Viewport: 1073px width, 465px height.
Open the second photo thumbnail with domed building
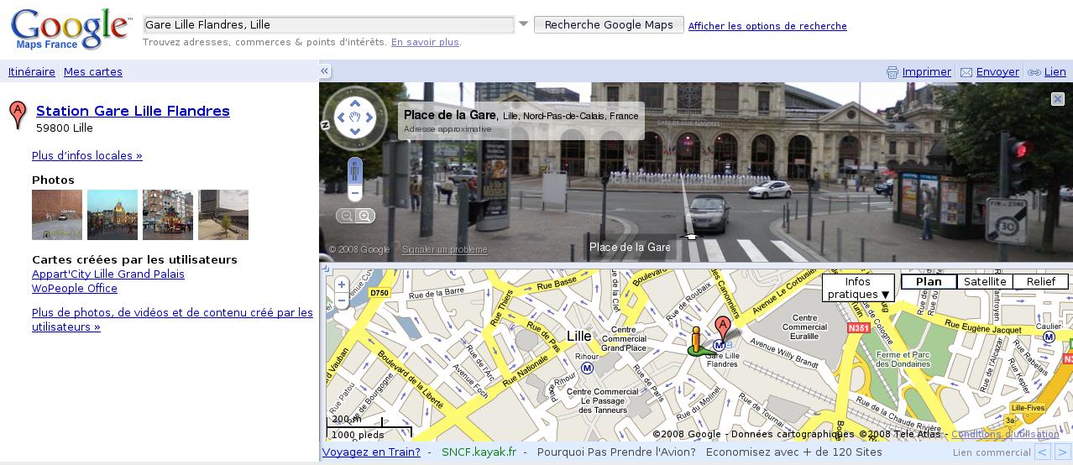click(x=113, y=215)
